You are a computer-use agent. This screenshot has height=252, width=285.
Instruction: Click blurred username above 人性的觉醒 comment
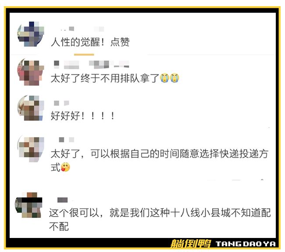tap(82, 29)
